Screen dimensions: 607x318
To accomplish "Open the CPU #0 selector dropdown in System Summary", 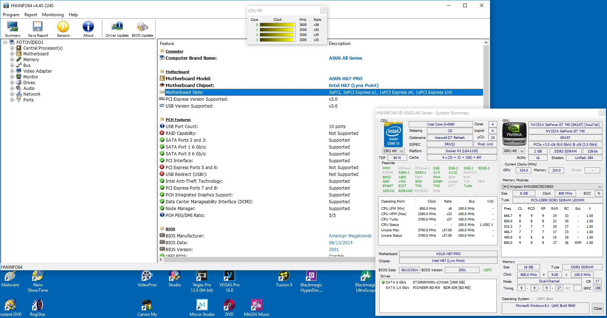I will tap(393, 151).
